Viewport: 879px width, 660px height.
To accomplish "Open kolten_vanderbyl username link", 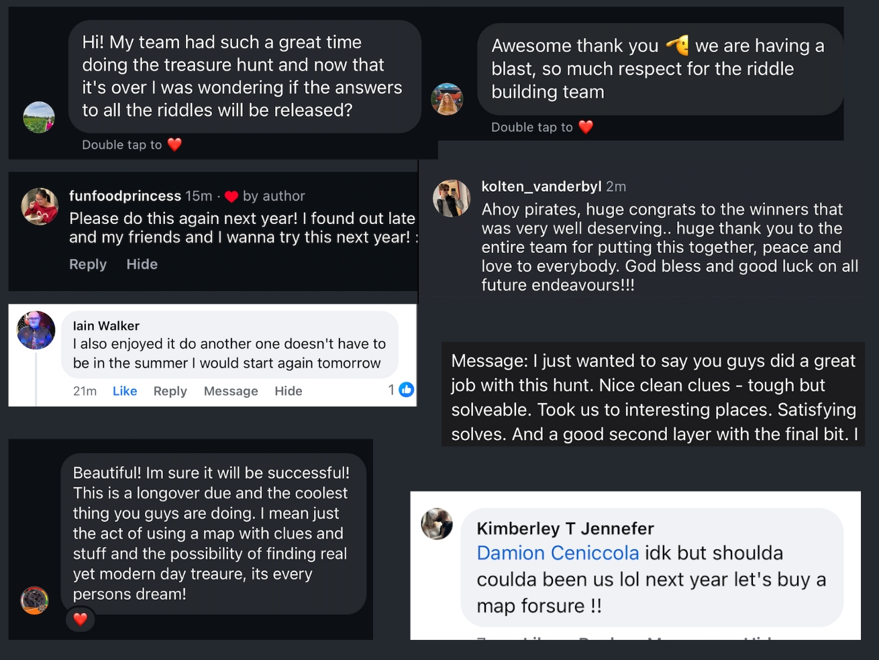I will point(541,186).
